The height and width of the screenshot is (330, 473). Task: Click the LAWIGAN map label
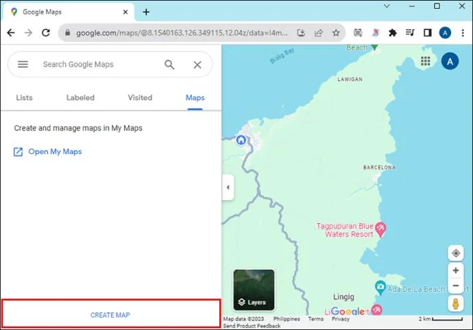tap(350, 79)
